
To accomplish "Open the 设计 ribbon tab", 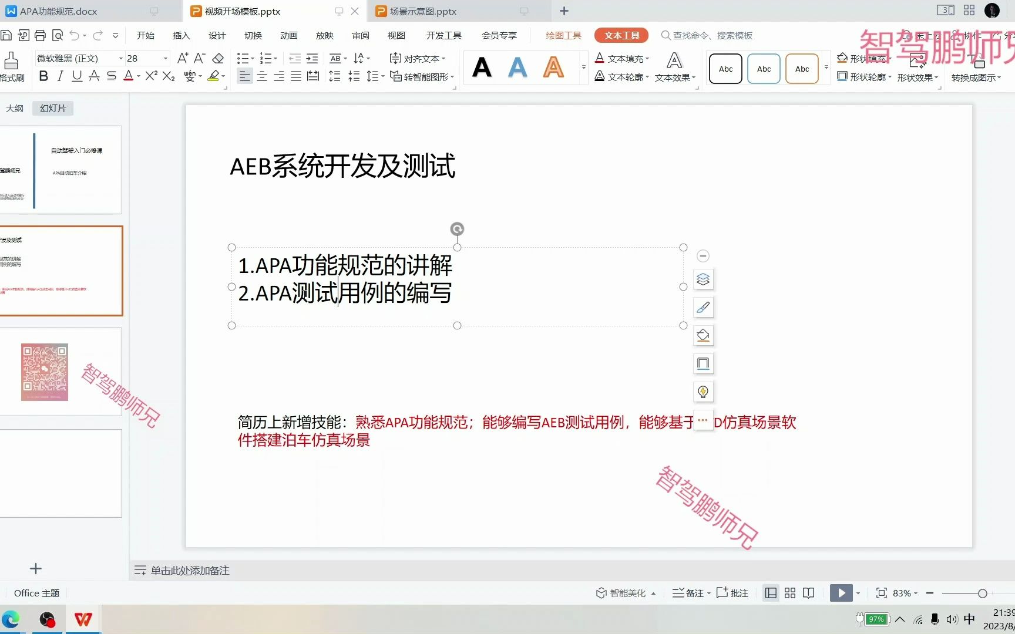I will [217, 35].
